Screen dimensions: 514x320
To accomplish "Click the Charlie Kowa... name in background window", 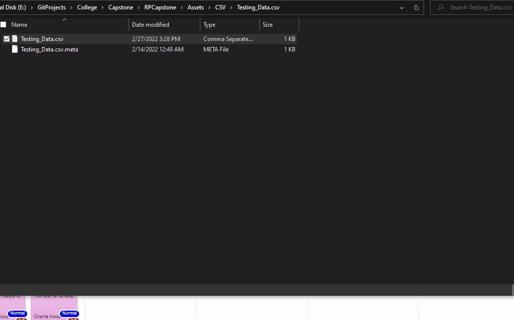I will coord(47,317).
